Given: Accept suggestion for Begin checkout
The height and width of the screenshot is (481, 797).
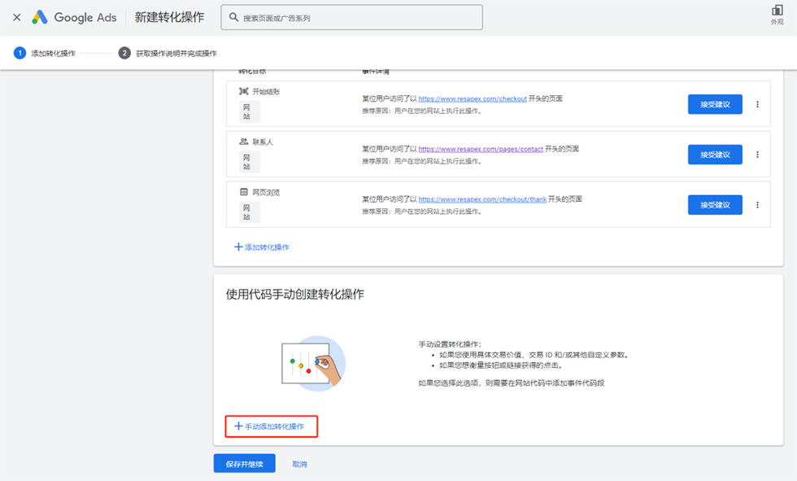Looking at the screenshot, I should pos(714,104).
